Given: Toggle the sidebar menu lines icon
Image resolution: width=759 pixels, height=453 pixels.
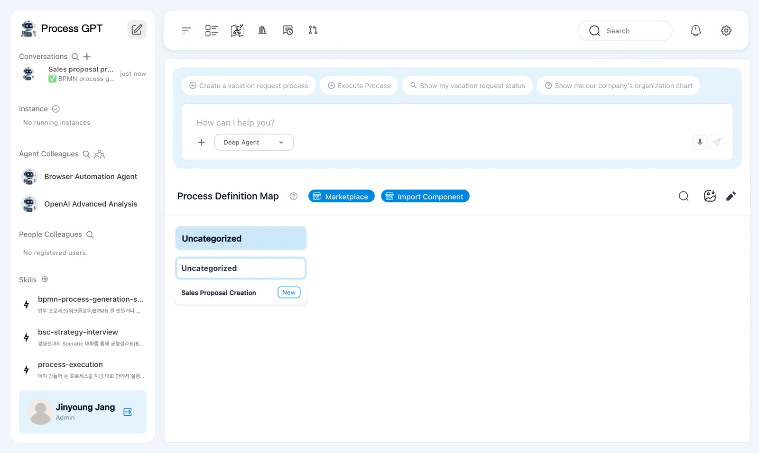Looking at the screenshot, I should point(186,30).
